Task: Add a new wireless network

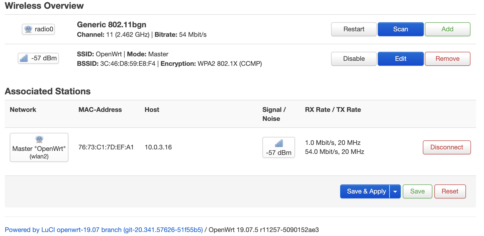Action: point(447,29)
